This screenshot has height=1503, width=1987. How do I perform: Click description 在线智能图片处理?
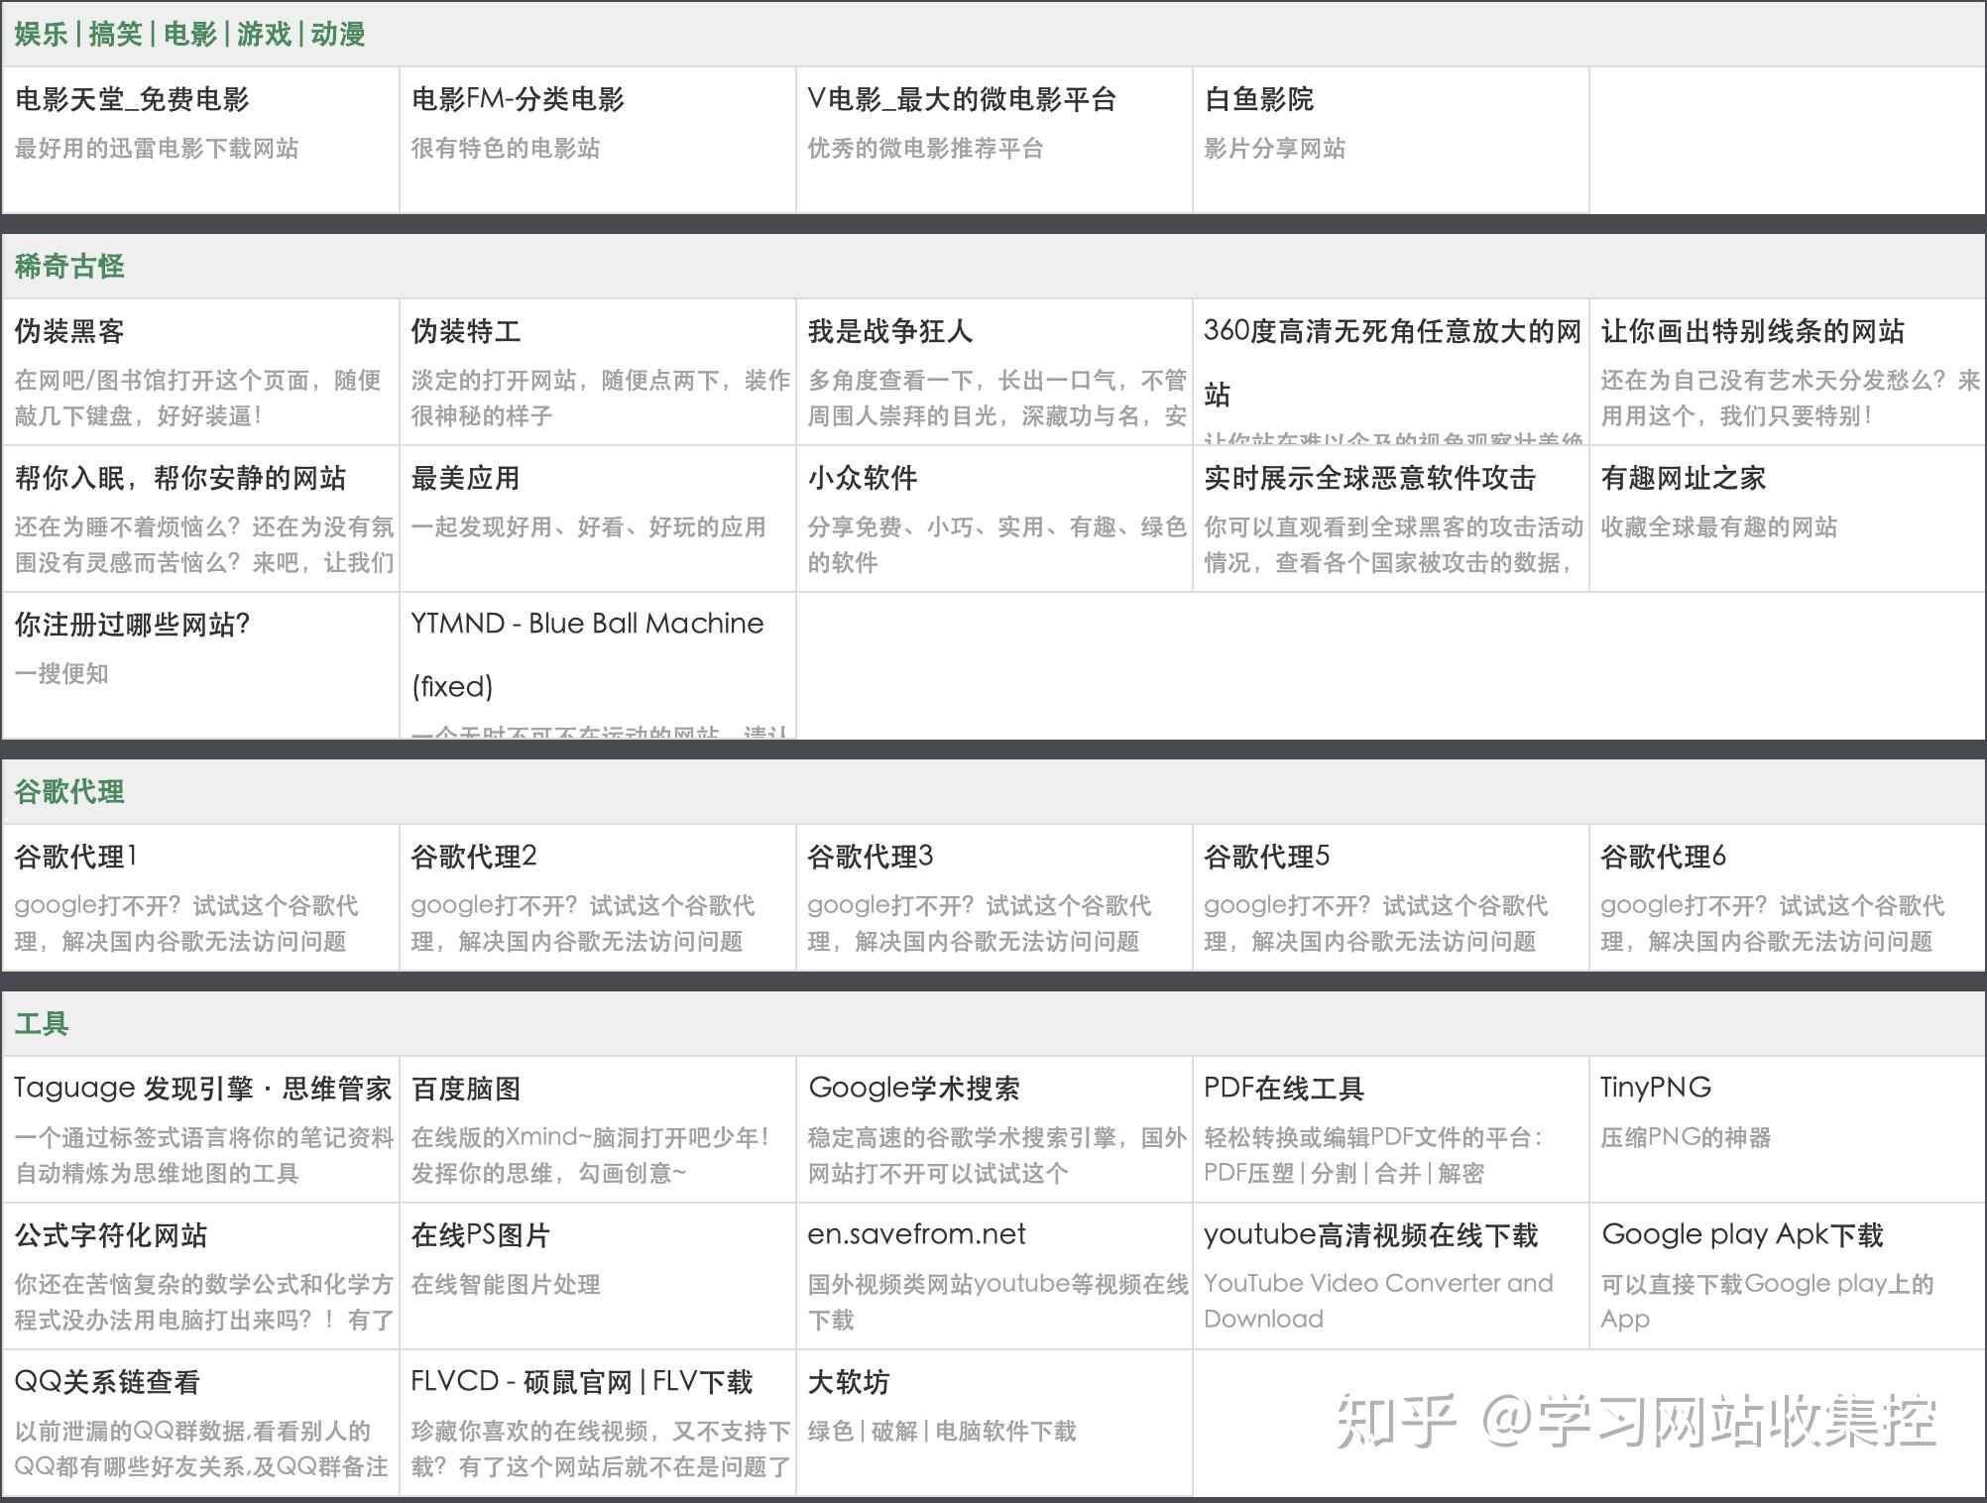[x=506, y=1285]
